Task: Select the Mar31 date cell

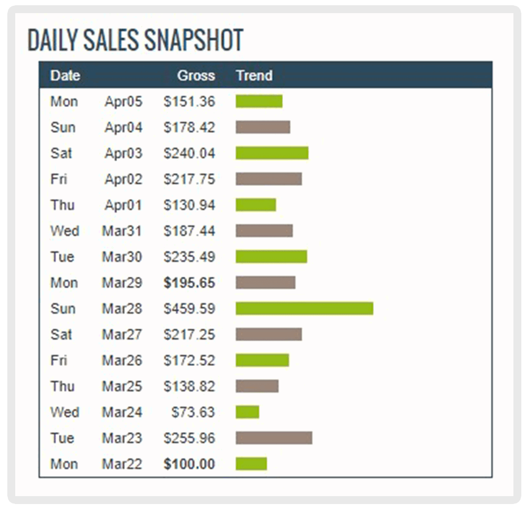Action: pos(122,230)
